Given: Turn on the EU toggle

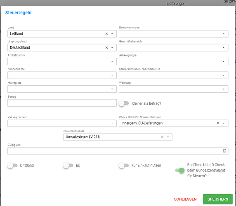Looking at the screenshot, I should tap(68, 166).
